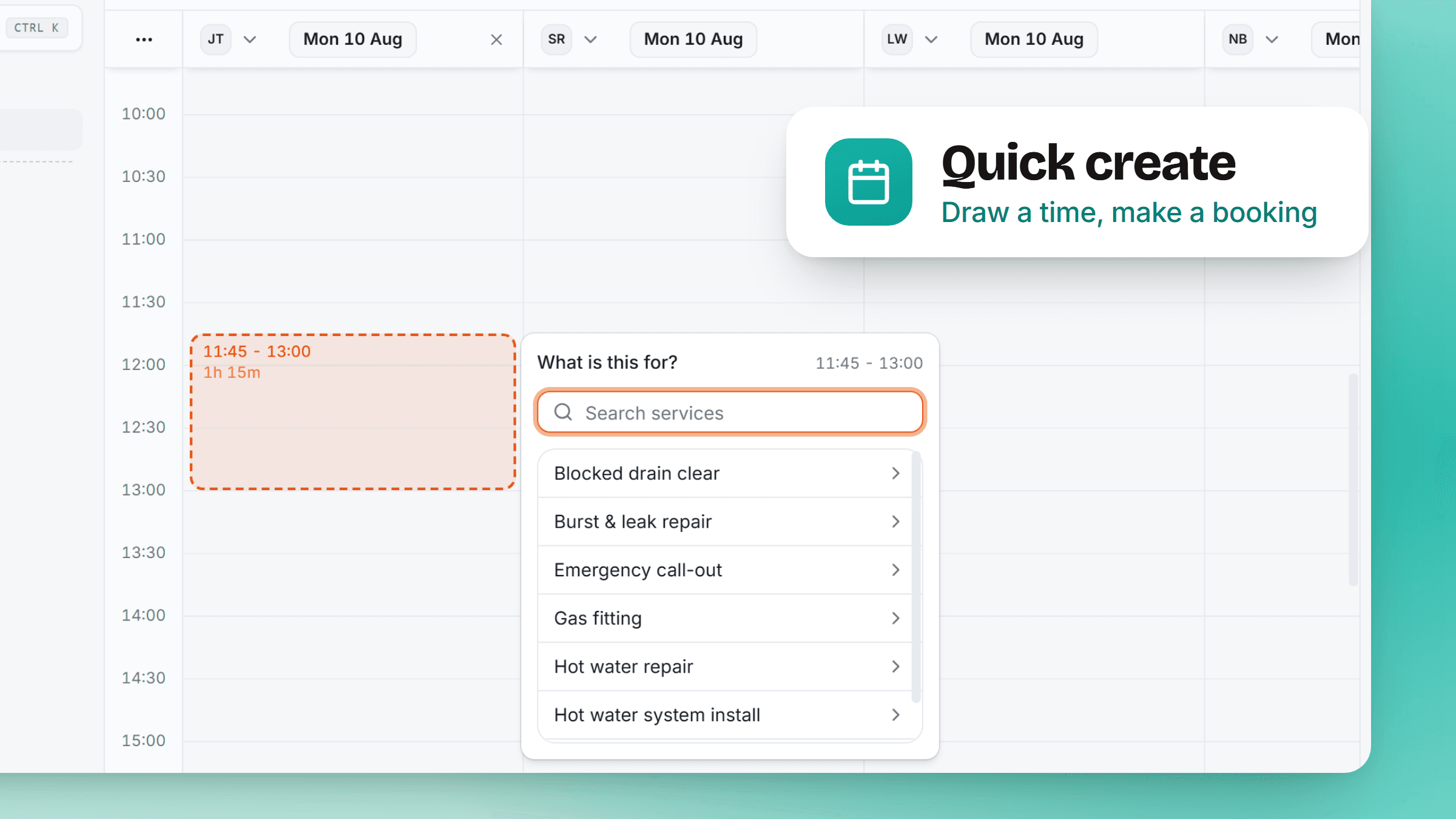The height and width of the screenshot is (819, 1456).
Task: Expand the NB staff dropdown chevron
Action: 1272,39
